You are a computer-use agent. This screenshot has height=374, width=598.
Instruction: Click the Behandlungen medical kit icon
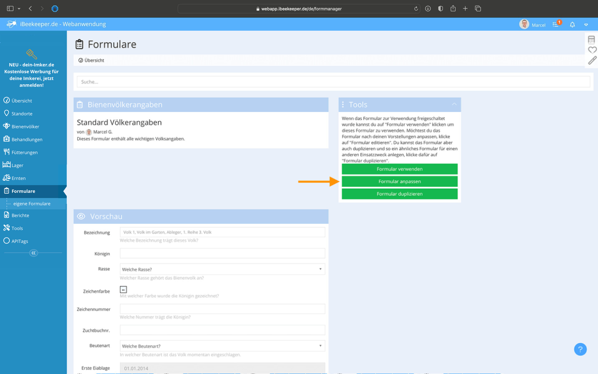(x=7, y=139)
